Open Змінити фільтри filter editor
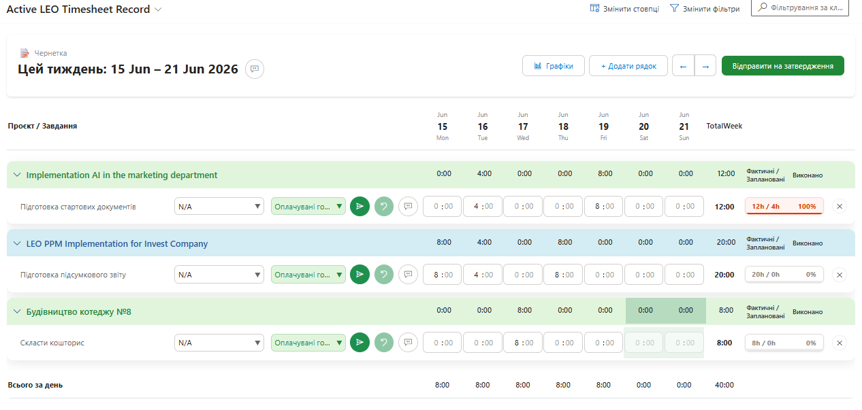862x410 pixels. [705, 9]
